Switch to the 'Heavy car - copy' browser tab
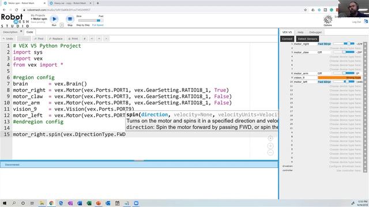The image size is (369, 207). [70, 3]
